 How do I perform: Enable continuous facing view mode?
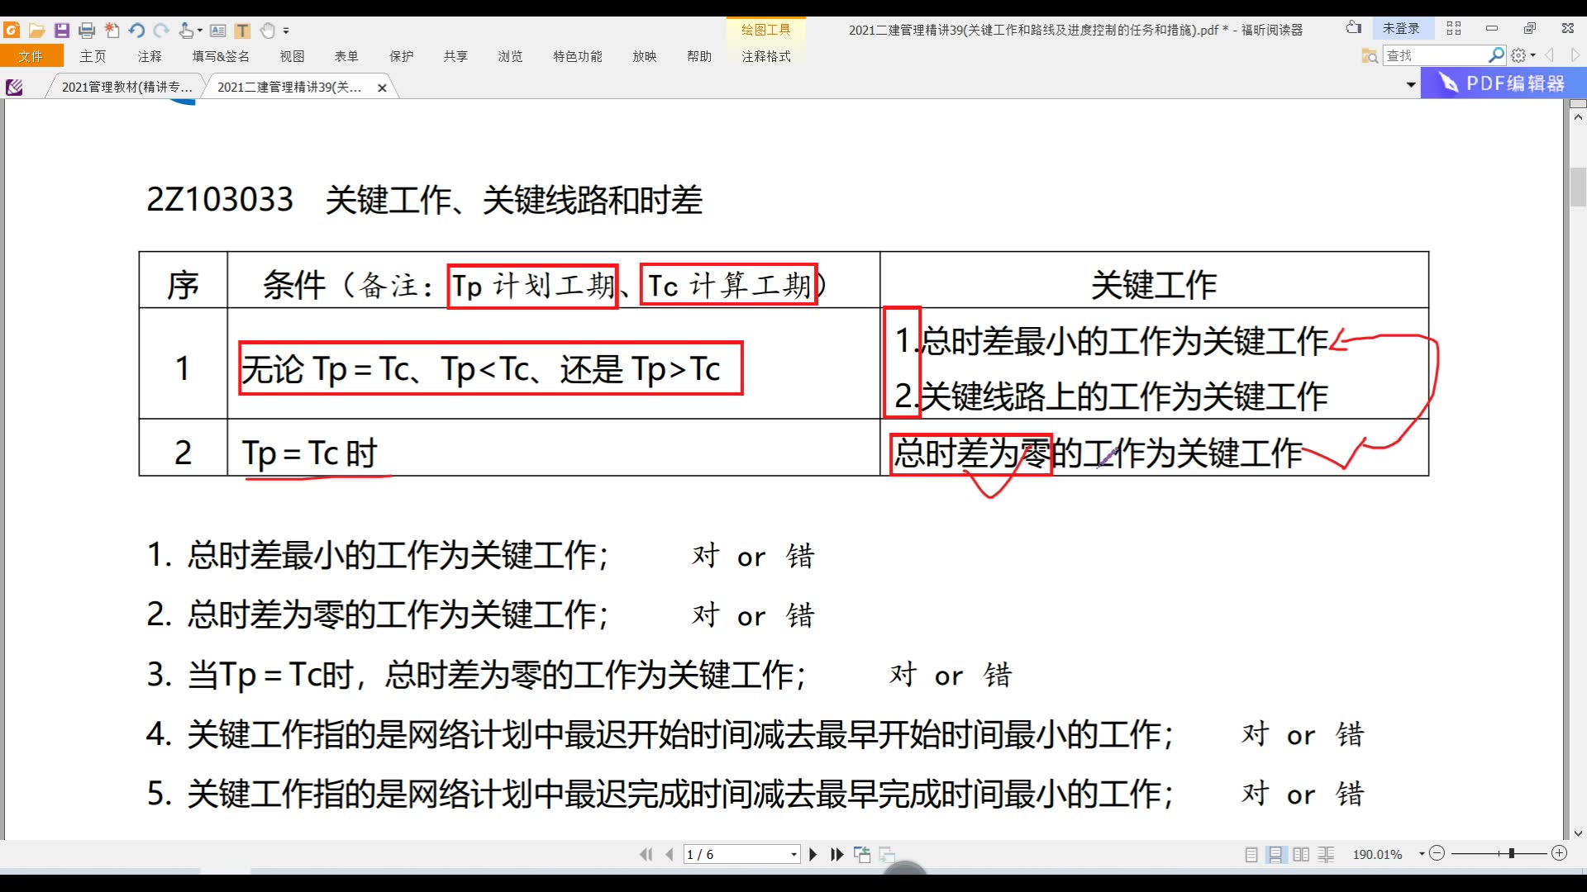[1326, 854]
